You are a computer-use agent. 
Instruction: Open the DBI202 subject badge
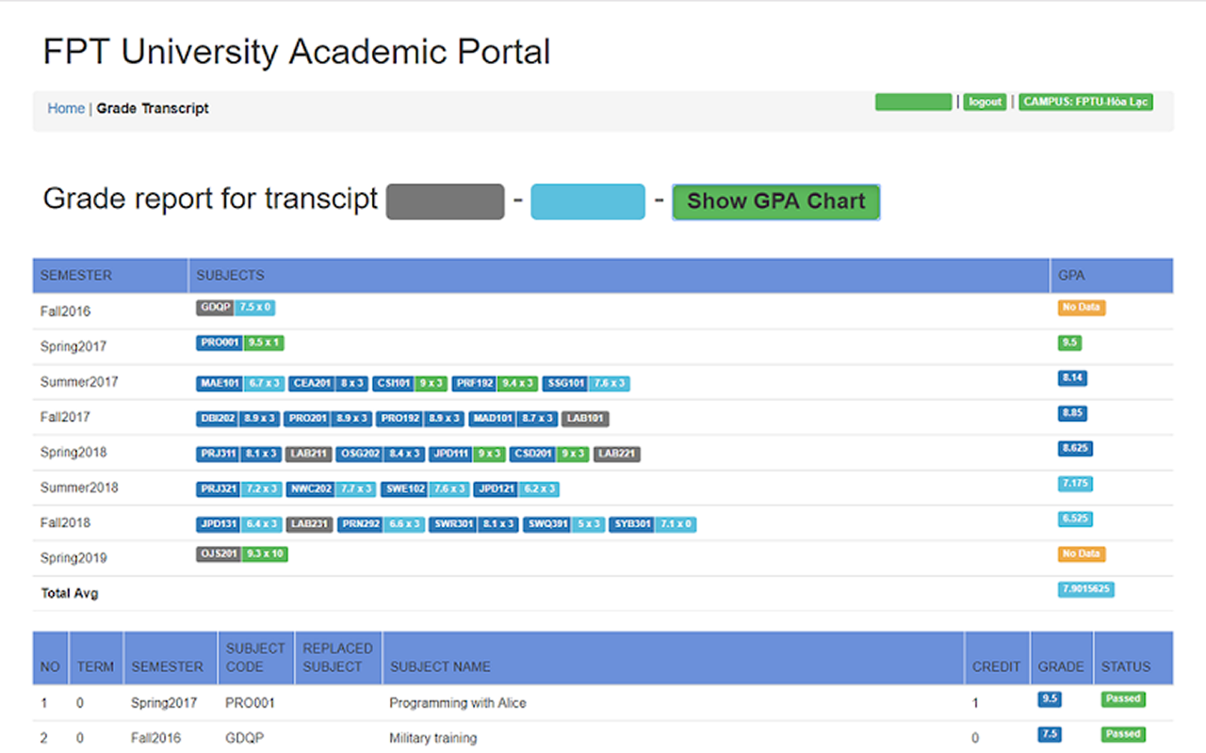(x=218, y=418)
